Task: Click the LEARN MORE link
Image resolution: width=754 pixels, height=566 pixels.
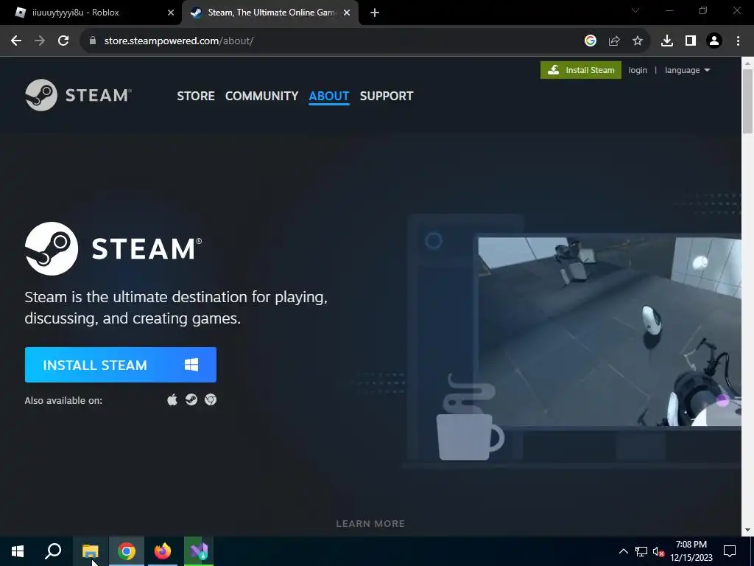Action: [370, 524]
